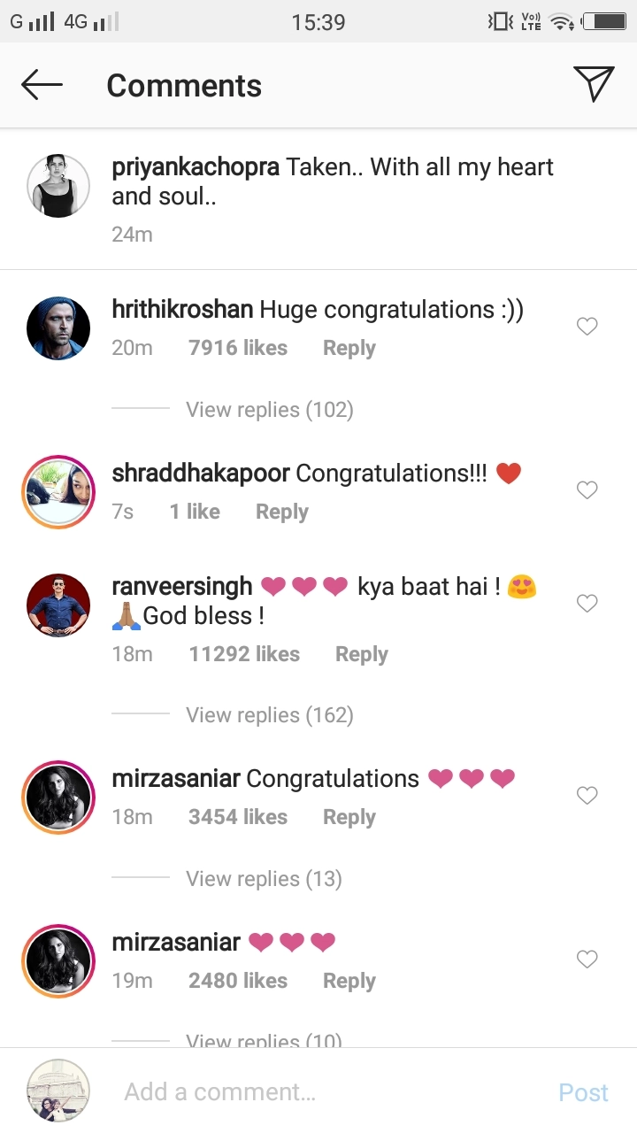Reply to hrithikroshan's comment
The height and width of the screenshot is (1133, 637).
[x=349, y=348]
